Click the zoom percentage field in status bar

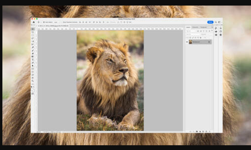coord(39,132)
